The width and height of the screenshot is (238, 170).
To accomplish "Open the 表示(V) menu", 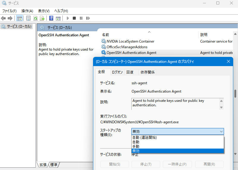I will (44, 11).
